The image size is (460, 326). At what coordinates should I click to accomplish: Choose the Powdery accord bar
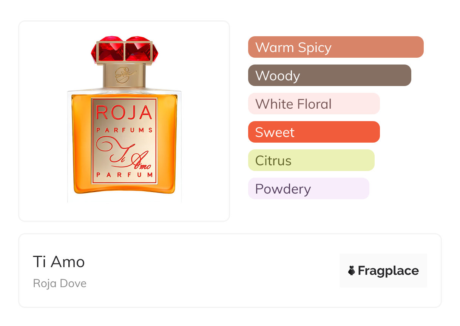tap(309, 189)
